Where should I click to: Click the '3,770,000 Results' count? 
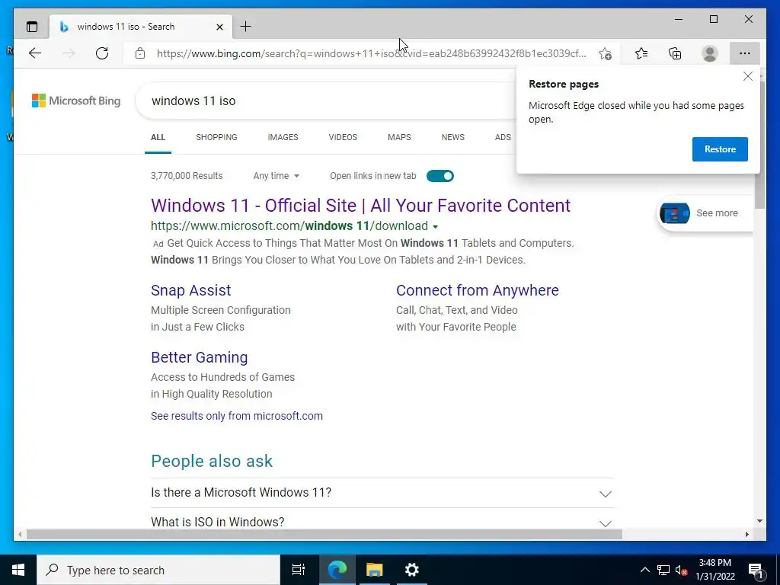tap(187, 176)
